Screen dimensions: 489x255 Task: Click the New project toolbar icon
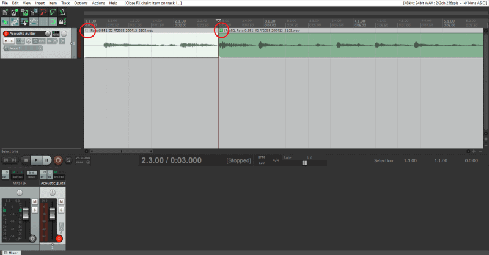point(5,12)
